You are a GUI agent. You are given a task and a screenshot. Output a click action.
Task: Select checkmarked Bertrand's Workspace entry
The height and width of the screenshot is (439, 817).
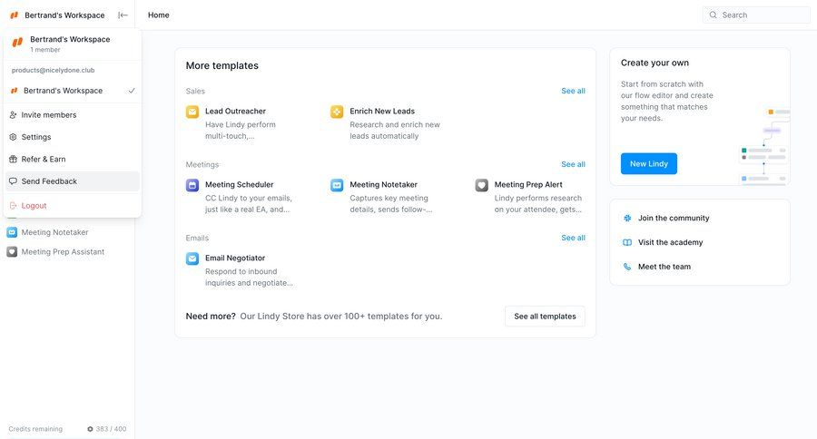point(72,91)
